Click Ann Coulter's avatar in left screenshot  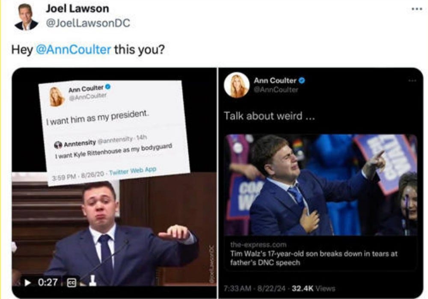click(56, 97)
